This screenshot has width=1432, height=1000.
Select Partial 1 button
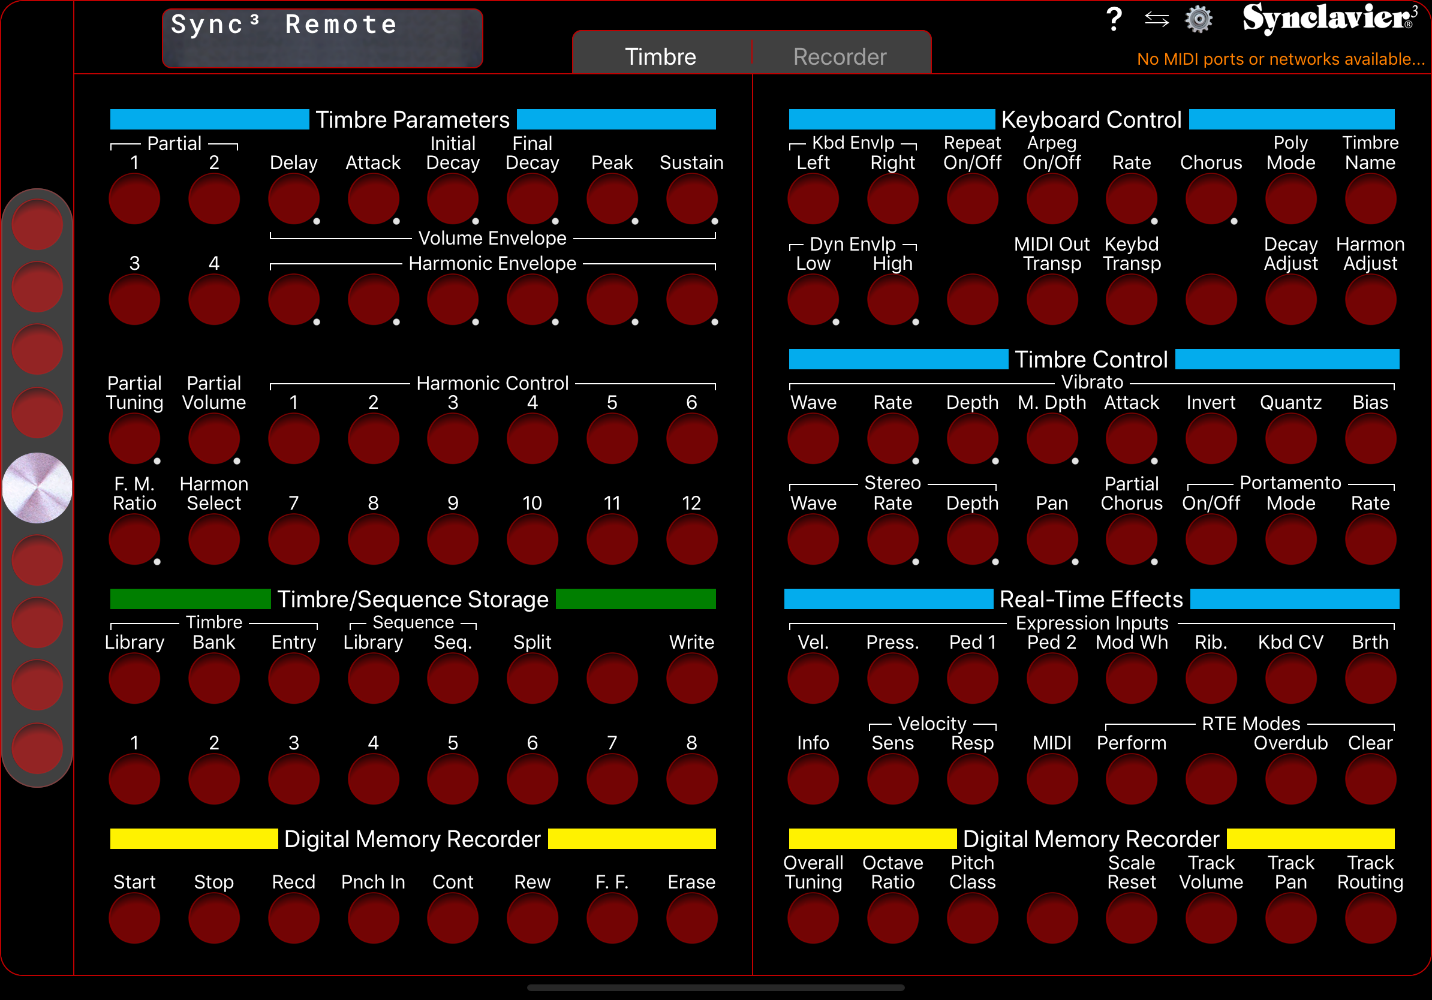[x=135, y=200]
